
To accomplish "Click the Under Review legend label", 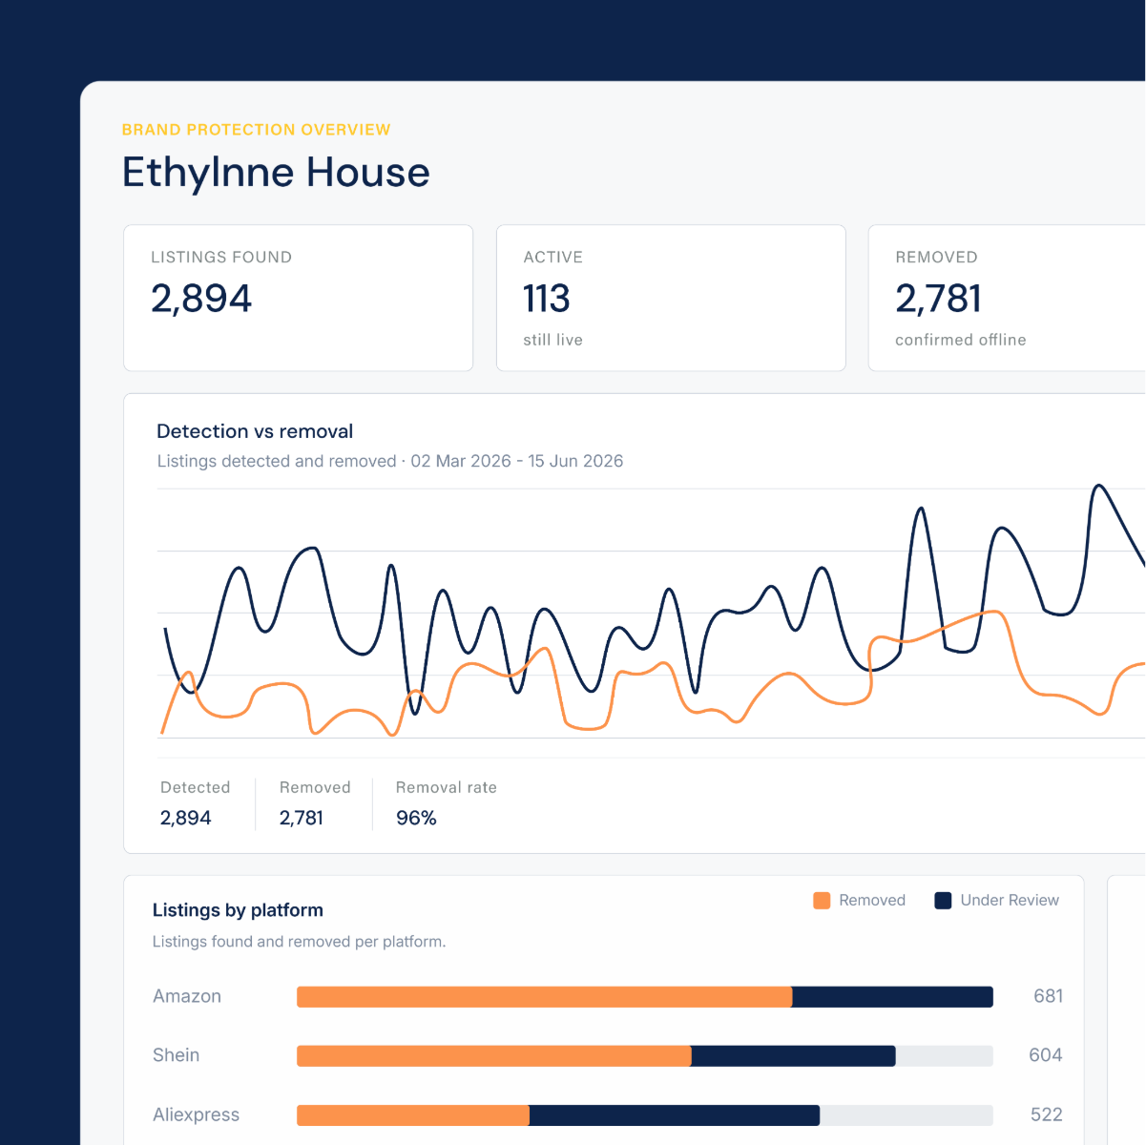I will (1010, 901).
